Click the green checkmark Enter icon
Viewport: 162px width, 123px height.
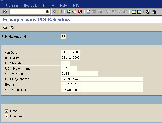5,12
